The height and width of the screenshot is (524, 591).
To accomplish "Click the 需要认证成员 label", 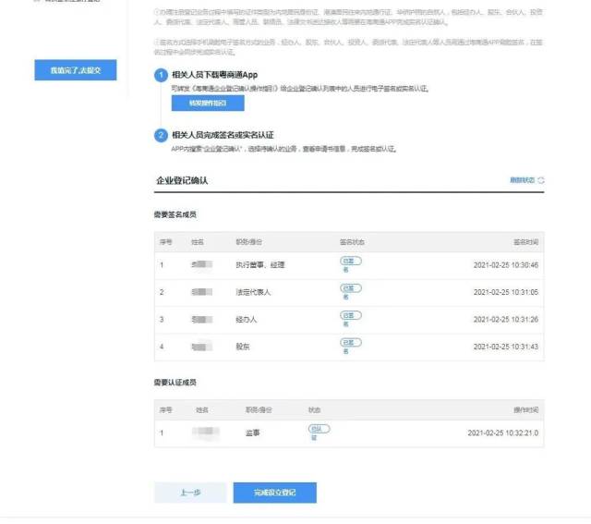I will [175, 383].
